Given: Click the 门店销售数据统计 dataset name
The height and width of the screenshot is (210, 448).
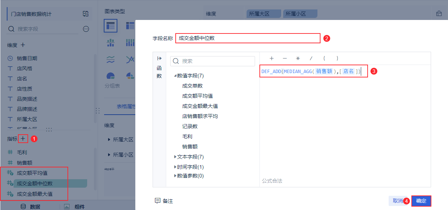Looking at the screenshot, I should 31,14.
